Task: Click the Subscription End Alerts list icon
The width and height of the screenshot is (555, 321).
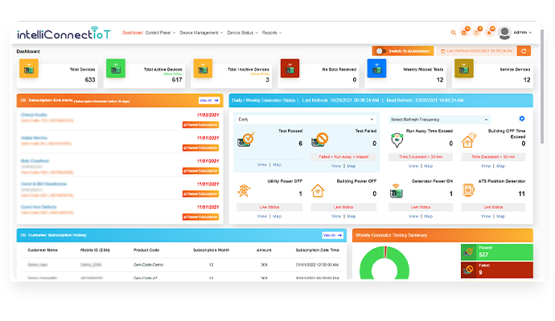Action: coord(23,100)
